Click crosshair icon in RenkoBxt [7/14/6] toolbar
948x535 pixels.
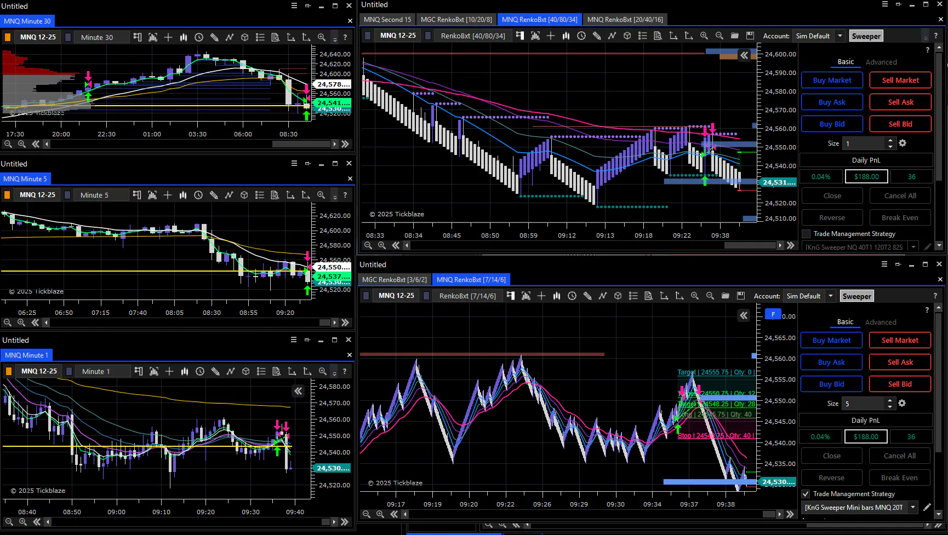pos(541,296)
